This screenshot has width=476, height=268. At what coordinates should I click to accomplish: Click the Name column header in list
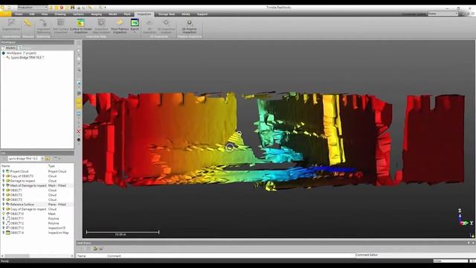pos(6,166)
